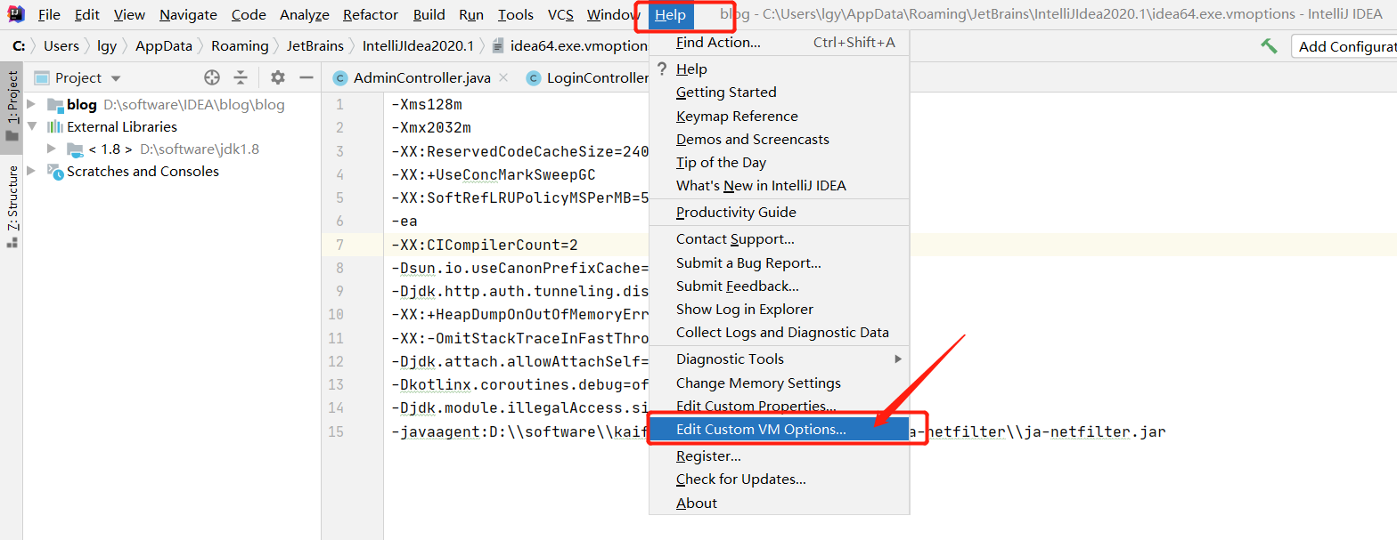Open the Navigate menu
The height and width of the screenshot is (540, 1397).
[188, 15]
